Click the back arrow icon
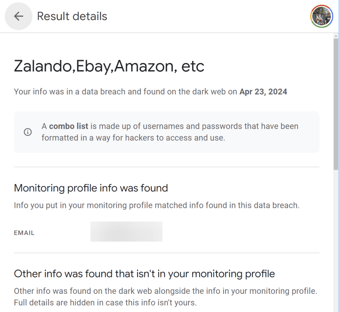The height and width of the screenshot is (312, 339). click(x=19, y=16)
